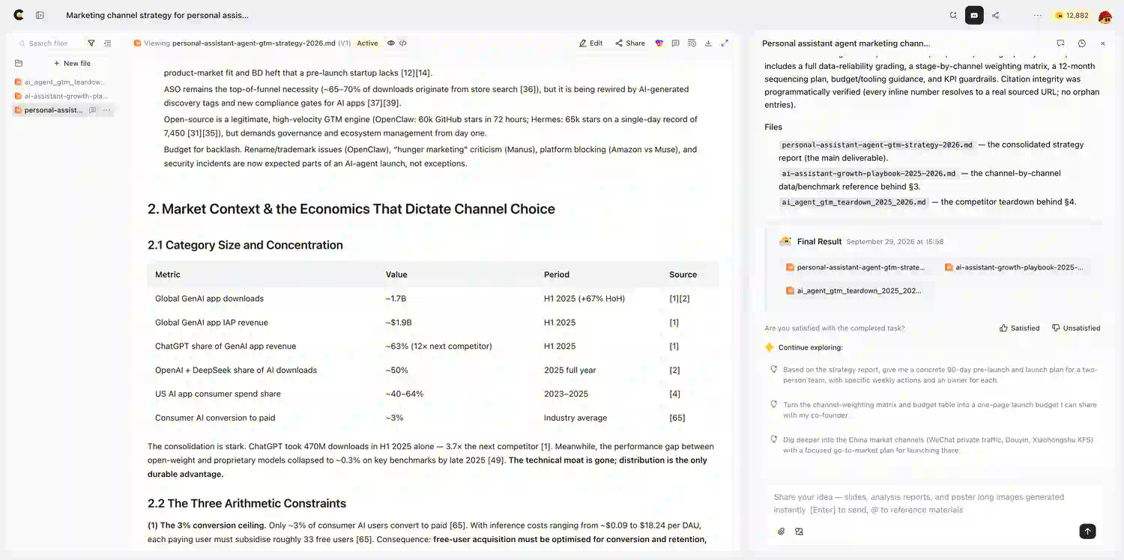The height and width of the screenshot is (560, 1124).
Task: Choose the 90-day pre-launch plan suggestion
Action: click(x=934, y=375)
